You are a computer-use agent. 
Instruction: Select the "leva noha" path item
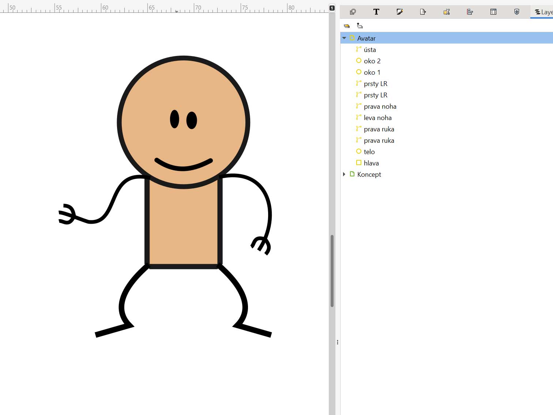click(377, 117)
